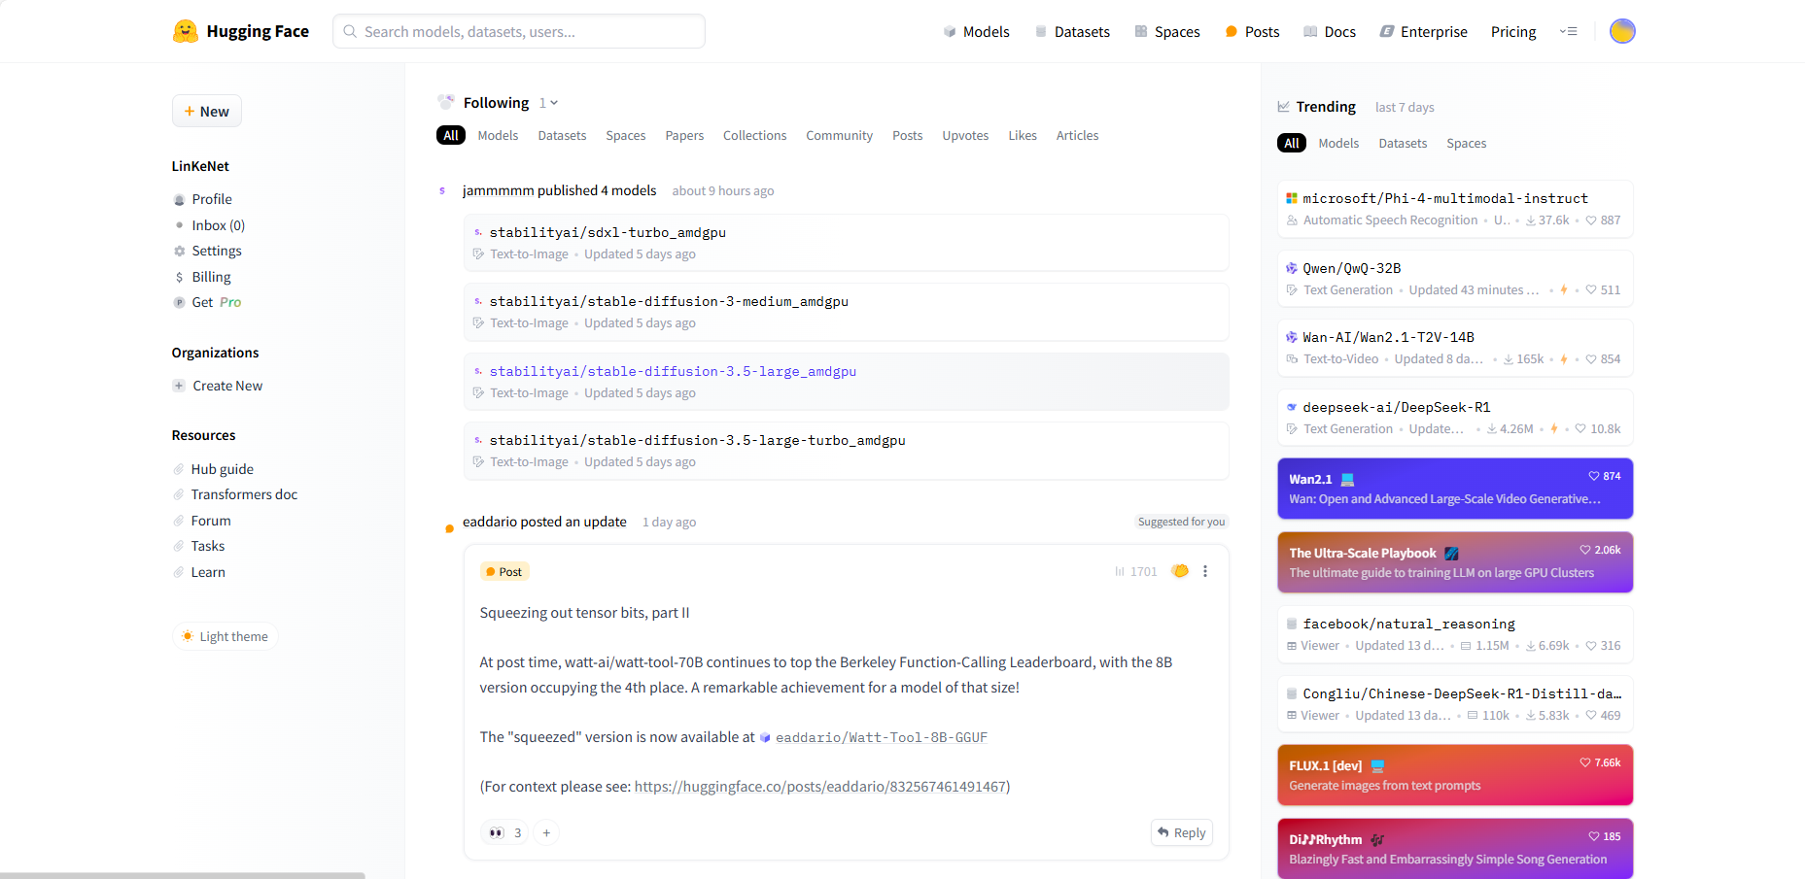Click the hands reaction icon beside 1701
Screen dimensions: 1805x879
pos(1180,571)
